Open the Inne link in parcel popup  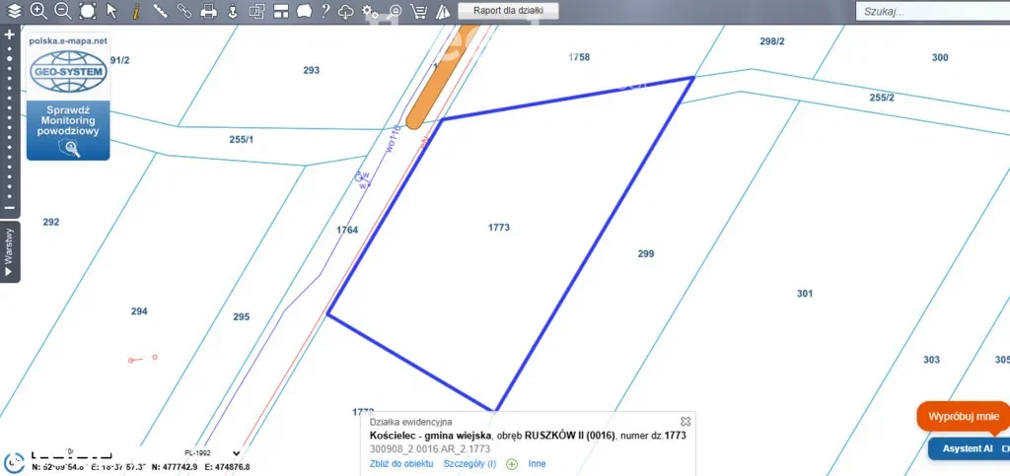537,463
